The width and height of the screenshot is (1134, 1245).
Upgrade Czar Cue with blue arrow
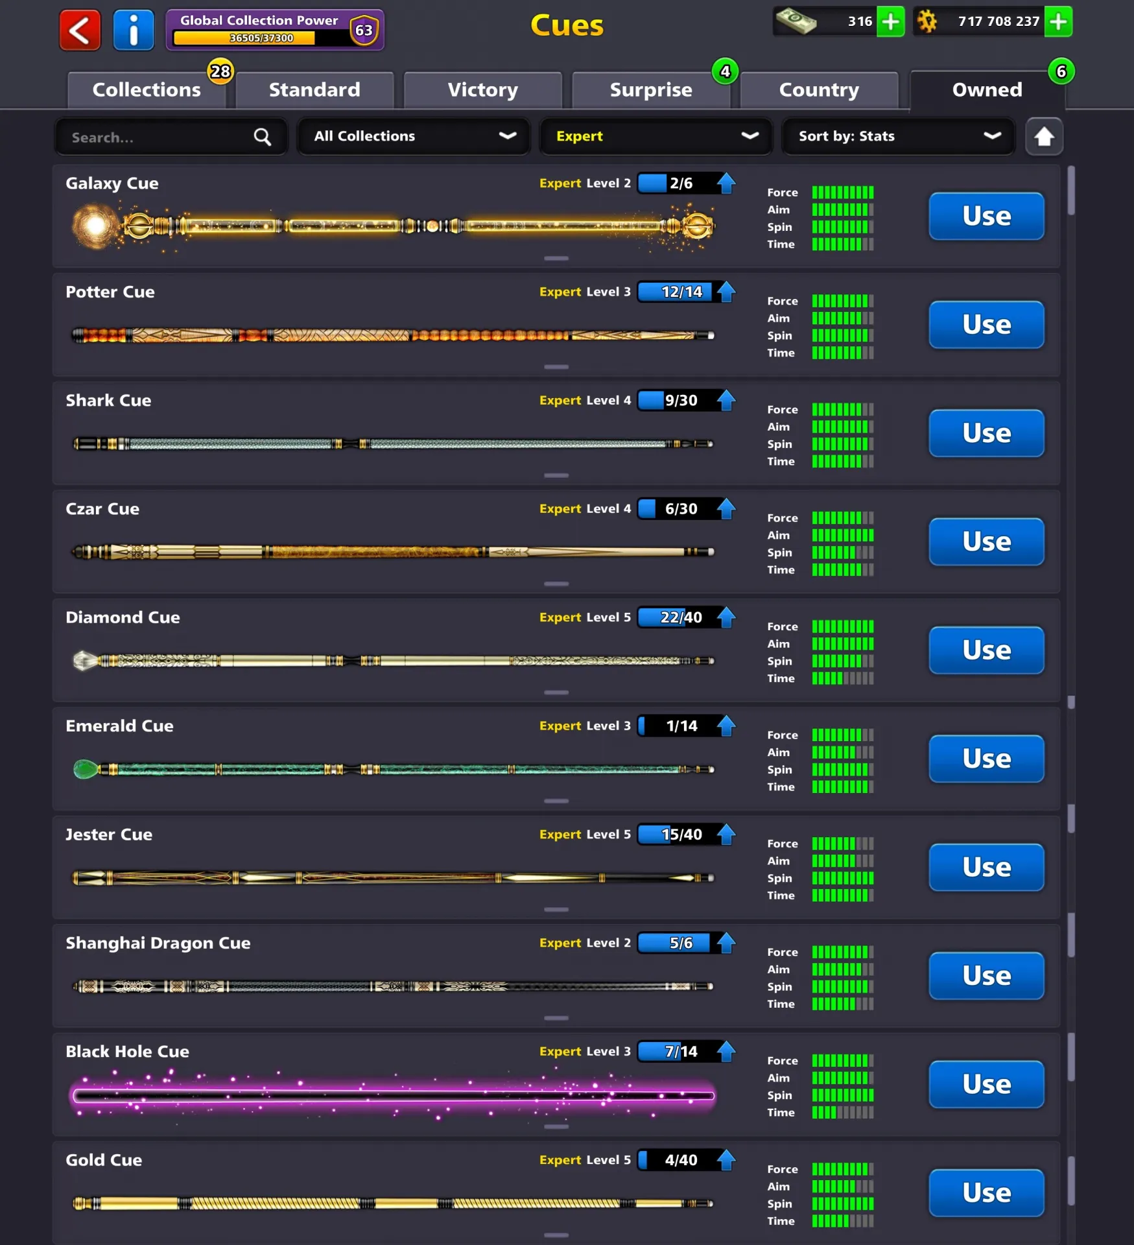(x=726, y=509)
